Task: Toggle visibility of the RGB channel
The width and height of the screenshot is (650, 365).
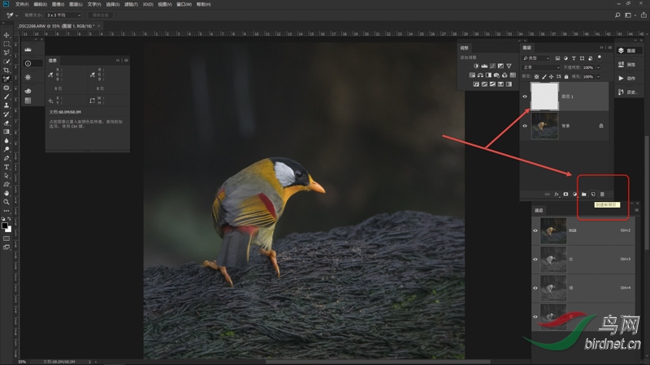Action: (x=535, y=230)
